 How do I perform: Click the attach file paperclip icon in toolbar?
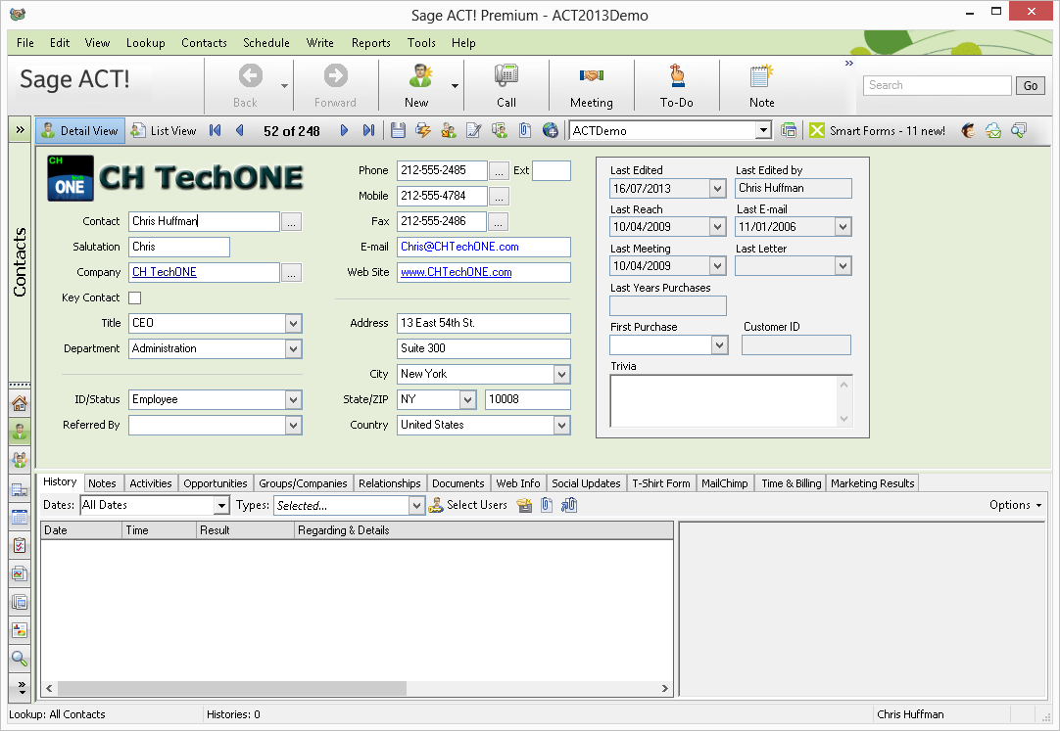[524, 130]
